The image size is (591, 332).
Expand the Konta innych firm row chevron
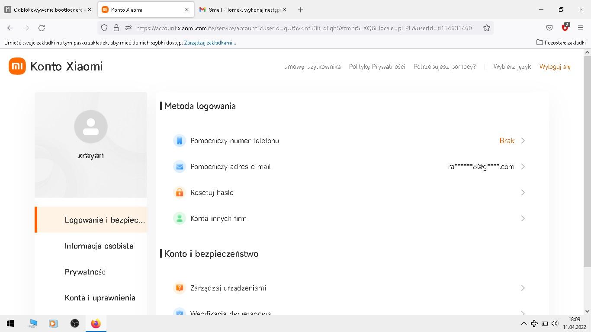tap(523, 219)
